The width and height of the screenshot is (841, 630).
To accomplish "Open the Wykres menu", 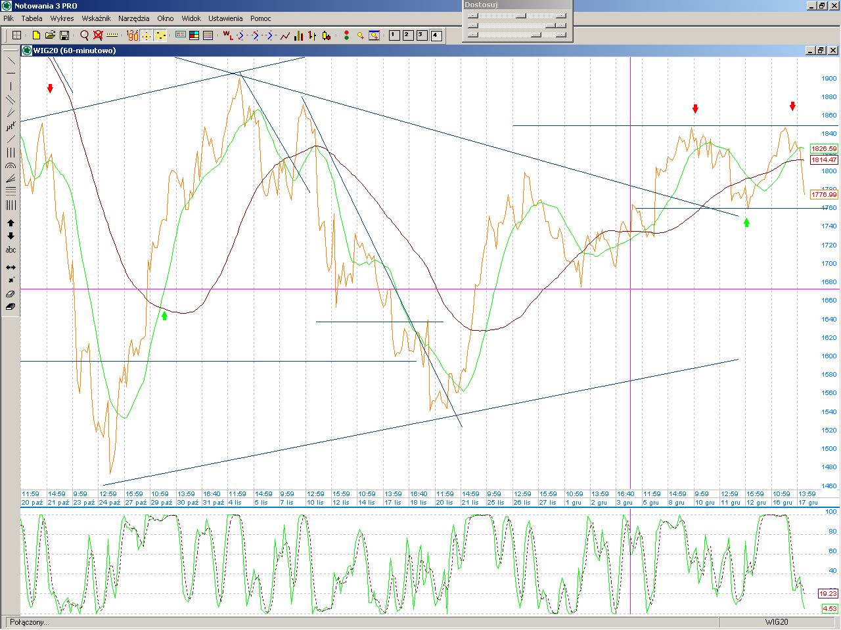I will point(62,18).
